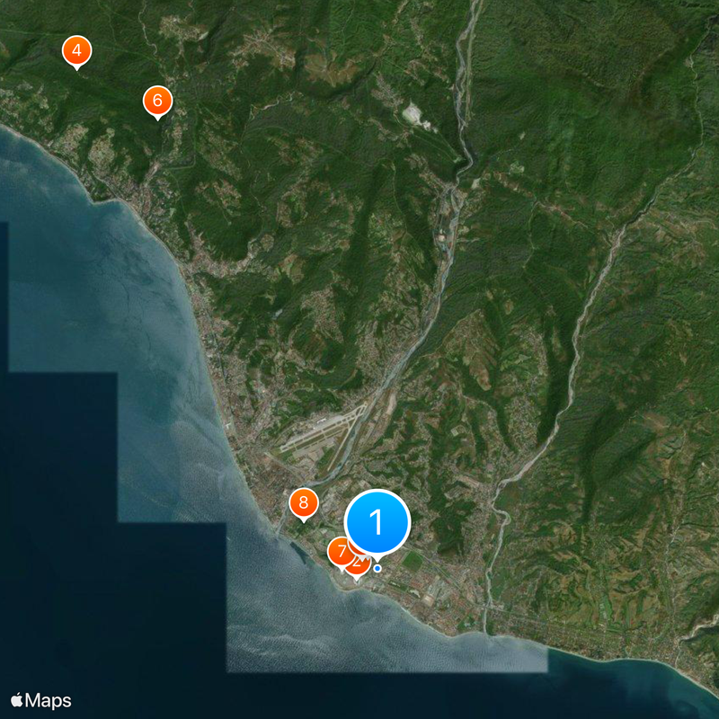Tap the river mouth on the southern coast
The height and width of the screenshot is (719, 719).
pyautogui.click(x=486, y=631)
